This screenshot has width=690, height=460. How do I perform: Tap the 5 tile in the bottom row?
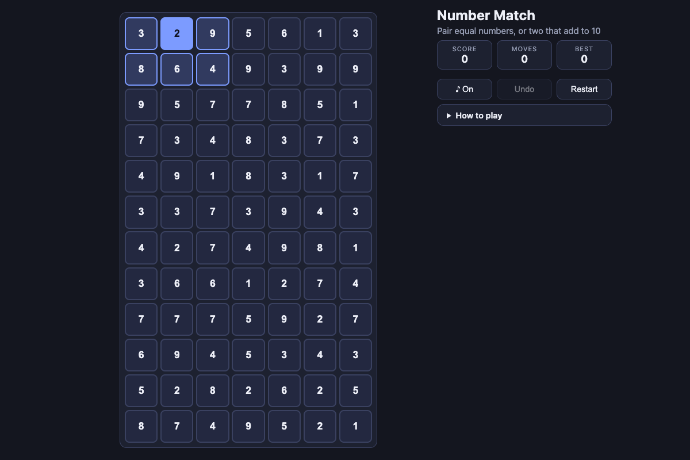[x=284, y=426]
